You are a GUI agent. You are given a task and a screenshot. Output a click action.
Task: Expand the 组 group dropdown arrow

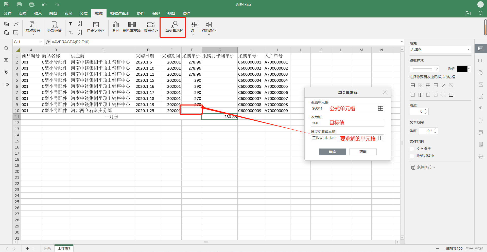point(193,35)
